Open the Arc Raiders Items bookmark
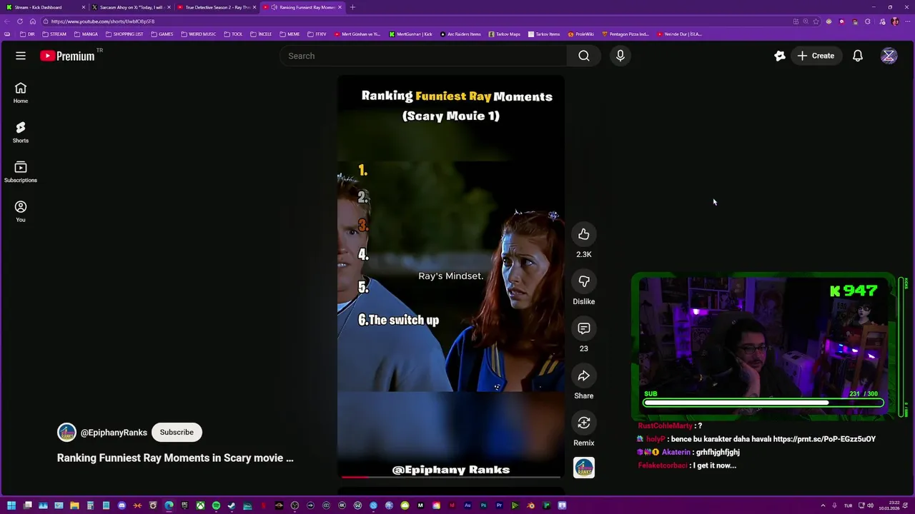This screenshot has height=514, width=915. click(x=460, y=34)
